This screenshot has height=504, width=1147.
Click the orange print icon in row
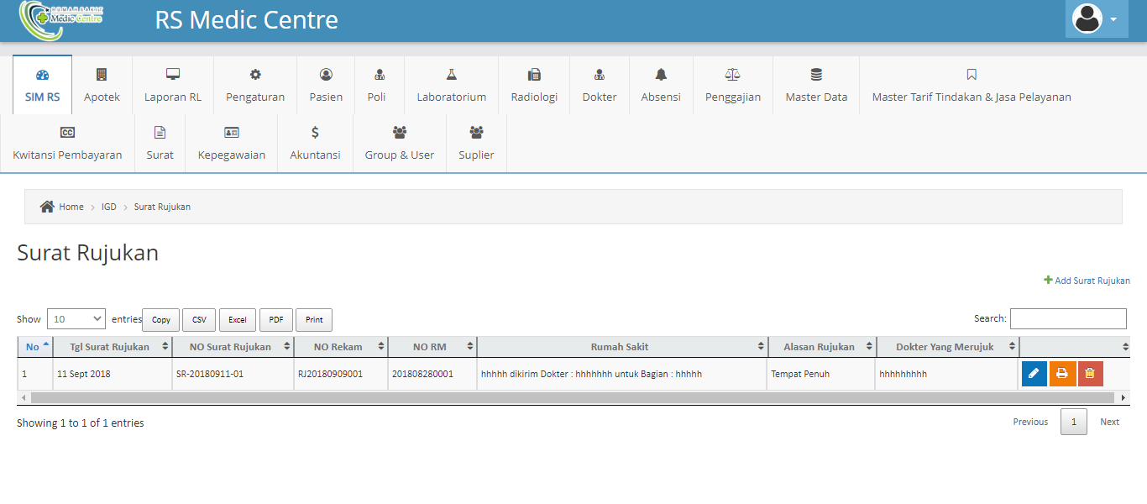coord(1062,374)
